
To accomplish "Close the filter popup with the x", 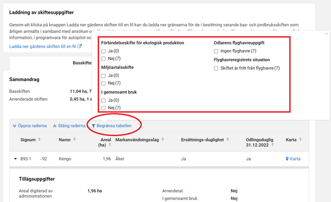I will coord(326,34).
